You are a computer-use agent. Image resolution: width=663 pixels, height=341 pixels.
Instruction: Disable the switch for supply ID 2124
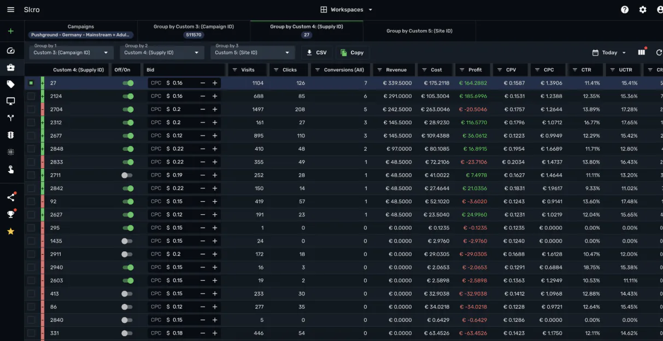(x=128, y=96)
